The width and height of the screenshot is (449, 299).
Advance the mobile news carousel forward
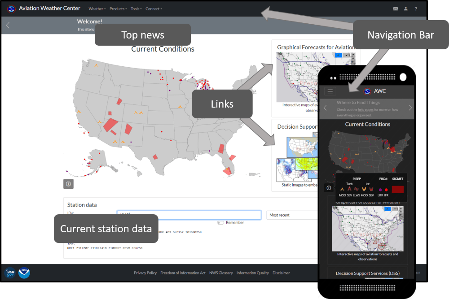(410, 108)
